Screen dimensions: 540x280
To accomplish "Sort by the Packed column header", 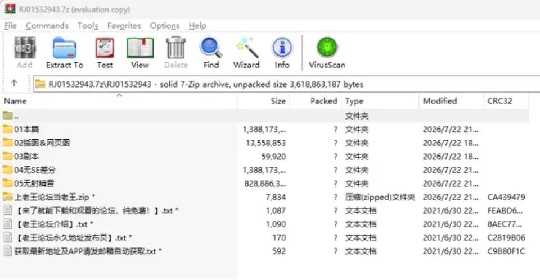I will tap(316, 101).
